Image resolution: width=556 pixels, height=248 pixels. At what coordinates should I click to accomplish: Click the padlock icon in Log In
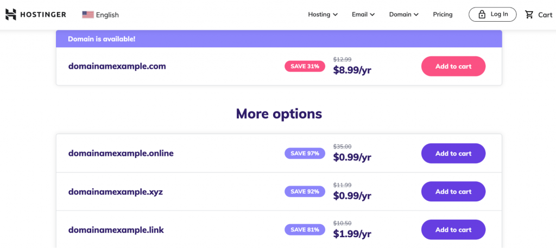tap(482, 15)
